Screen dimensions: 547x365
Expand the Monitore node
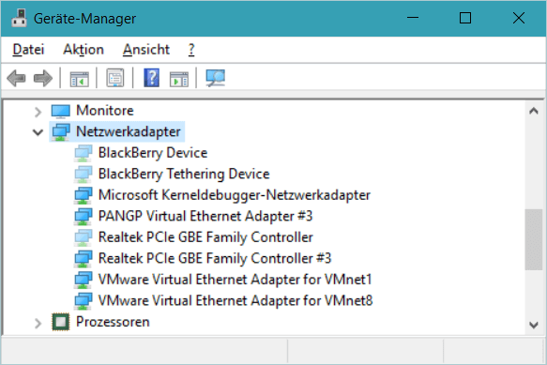coord(38,112)
